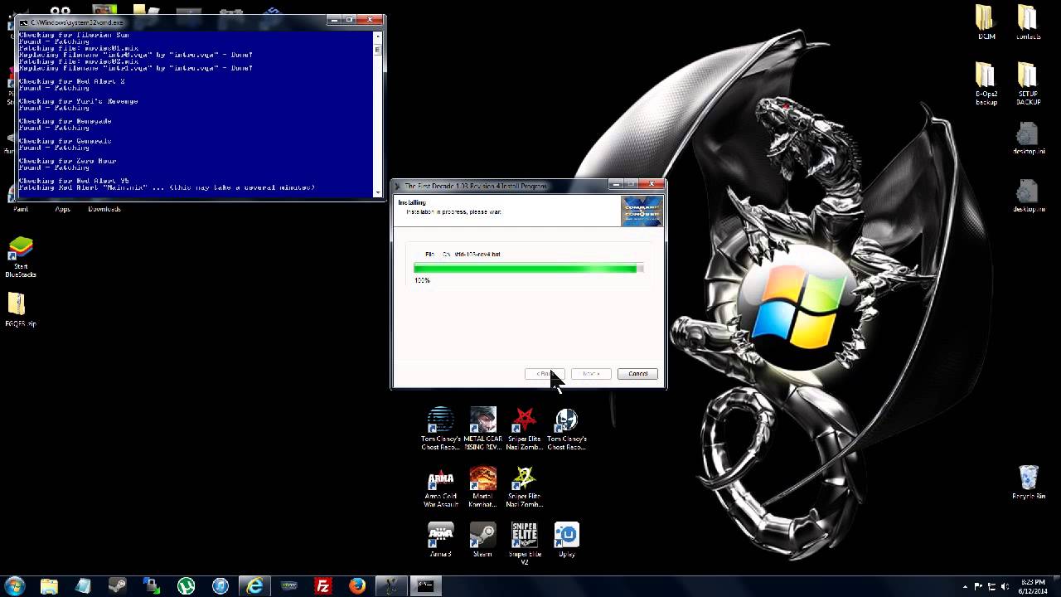
Task: Select the red-star Sniper Elite Nazi Zombie shortcut
Action: click(x=524, y=430)
